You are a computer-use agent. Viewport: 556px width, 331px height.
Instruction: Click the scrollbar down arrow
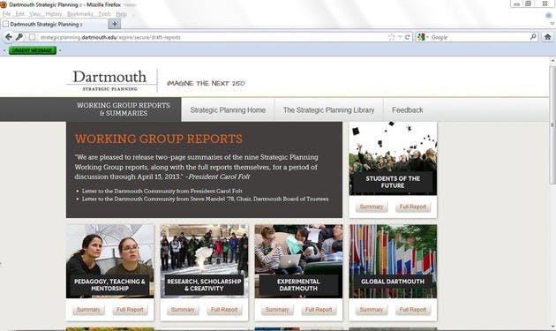click(x=552, y=327)
